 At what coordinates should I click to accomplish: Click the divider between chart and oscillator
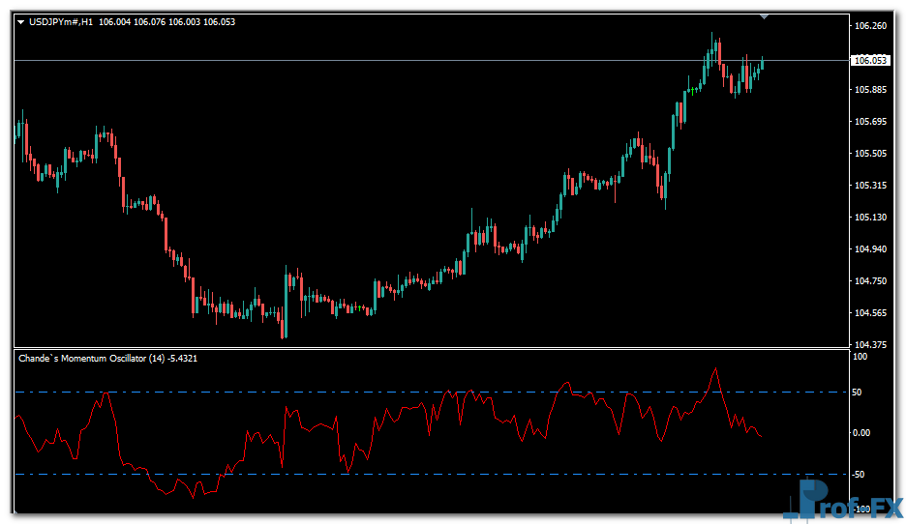click(426, 348)
